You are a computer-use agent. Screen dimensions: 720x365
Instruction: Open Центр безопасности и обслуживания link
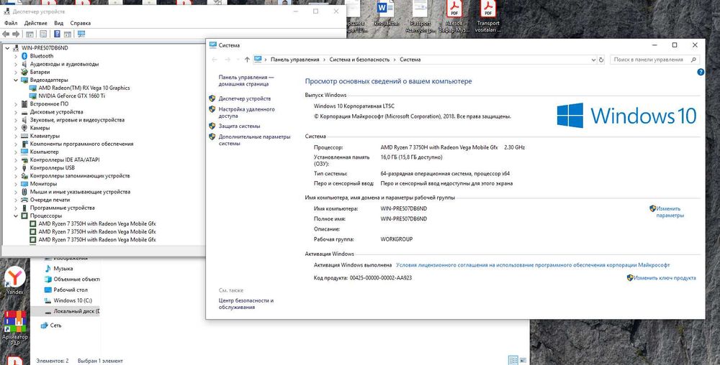coord(246,304)
